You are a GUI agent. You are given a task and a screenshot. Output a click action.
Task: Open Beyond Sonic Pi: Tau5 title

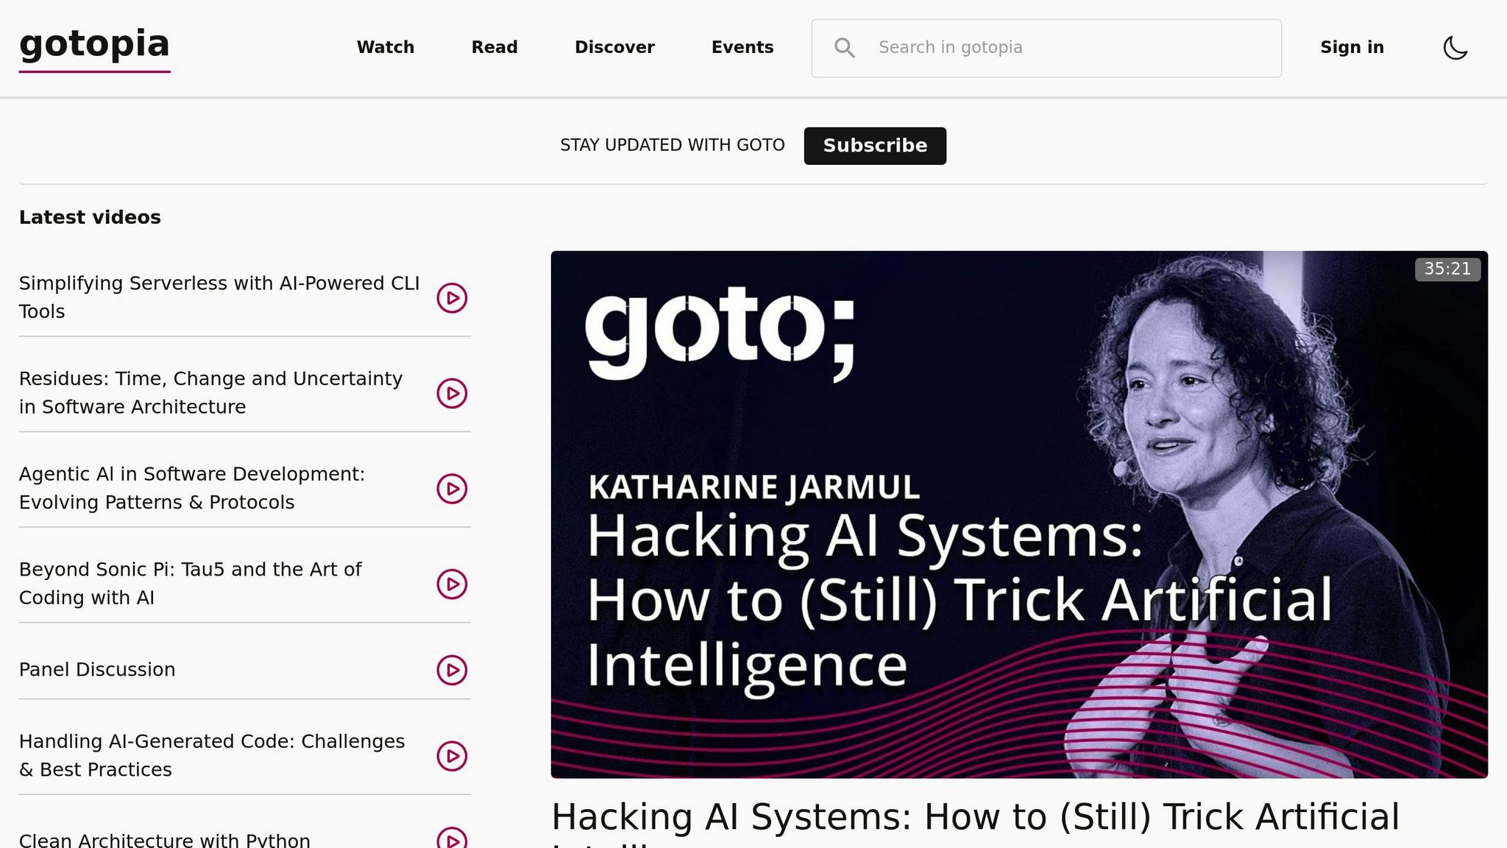tap(190, 583)
